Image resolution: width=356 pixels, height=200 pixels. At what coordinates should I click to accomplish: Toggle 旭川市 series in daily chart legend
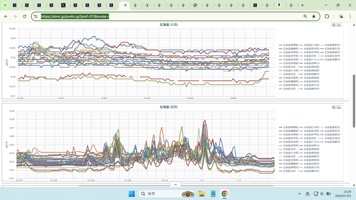309,85
